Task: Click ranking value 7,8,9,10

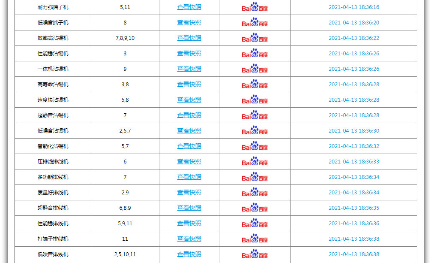Action: (x=125, y=38)
